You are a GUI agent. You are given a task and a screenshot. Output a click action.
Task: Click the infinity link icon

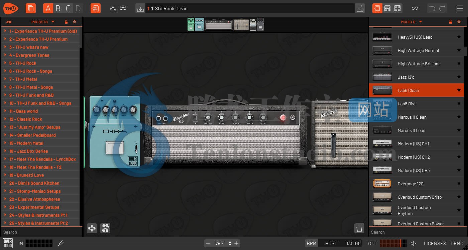(415, 8)
